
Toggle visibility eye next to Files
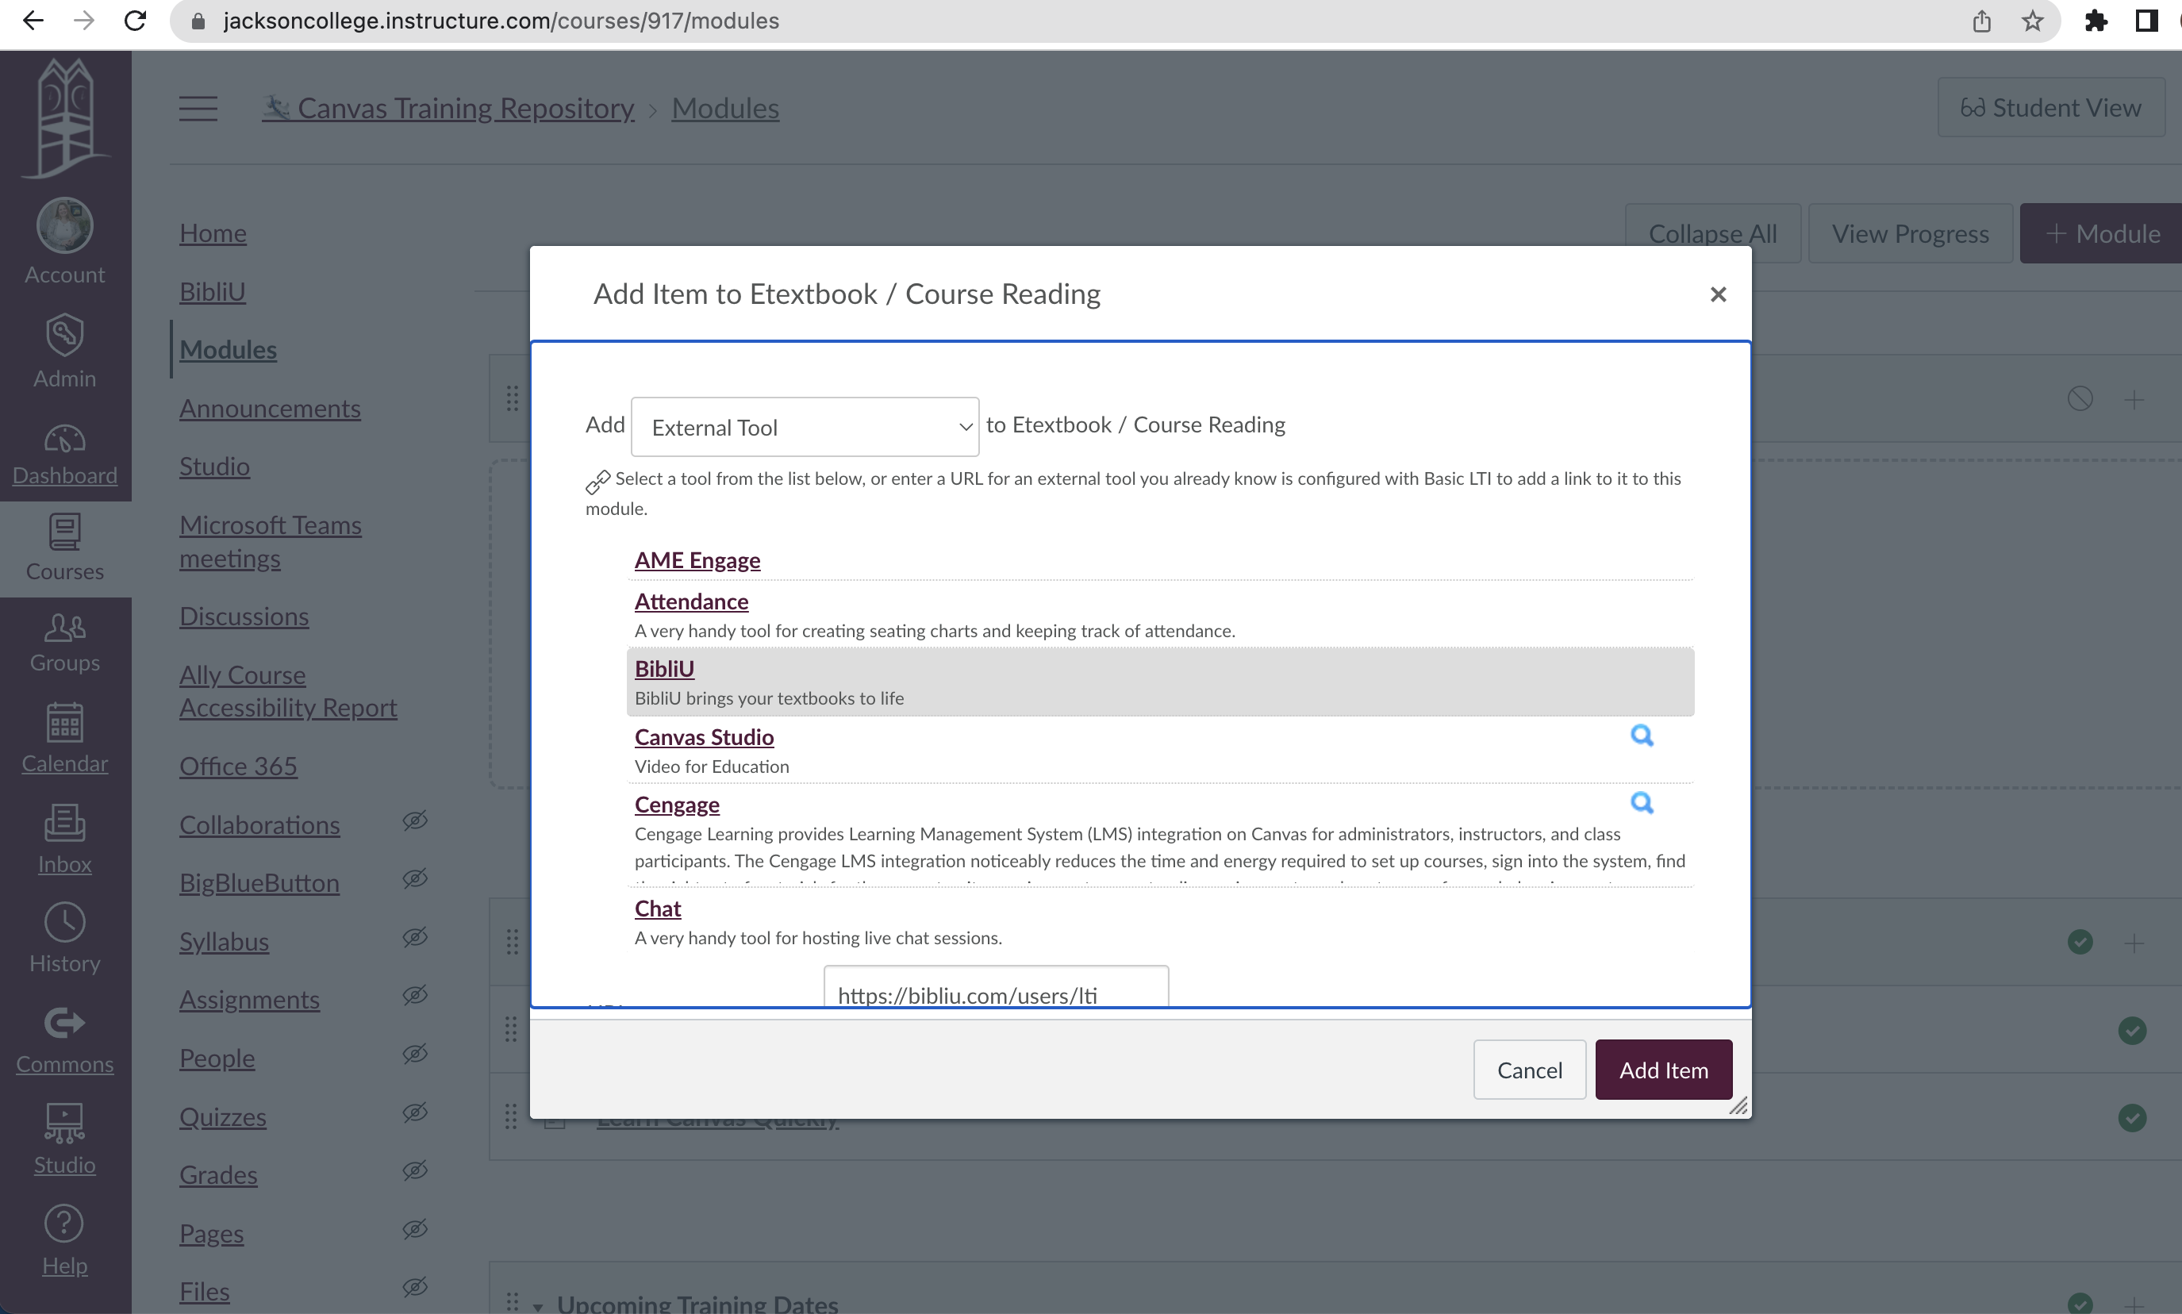point(415,1286)
